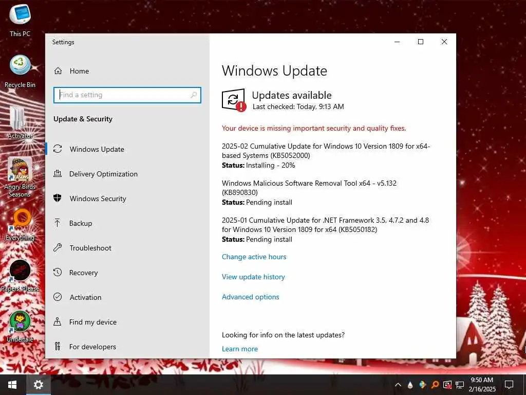The image size is (526, 395).
Task: Click the update status icon with red alert
Action: coord(234,100)
